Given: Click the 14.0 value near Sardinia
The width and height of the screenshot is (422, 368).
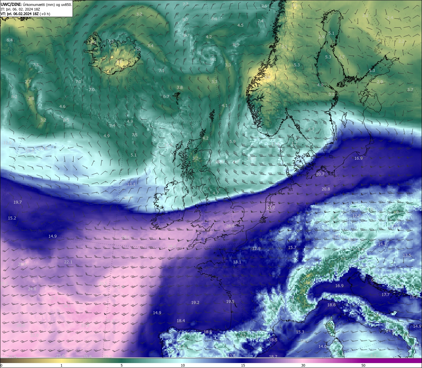Looking at the screenshot, I should click(x=322, y=347).
